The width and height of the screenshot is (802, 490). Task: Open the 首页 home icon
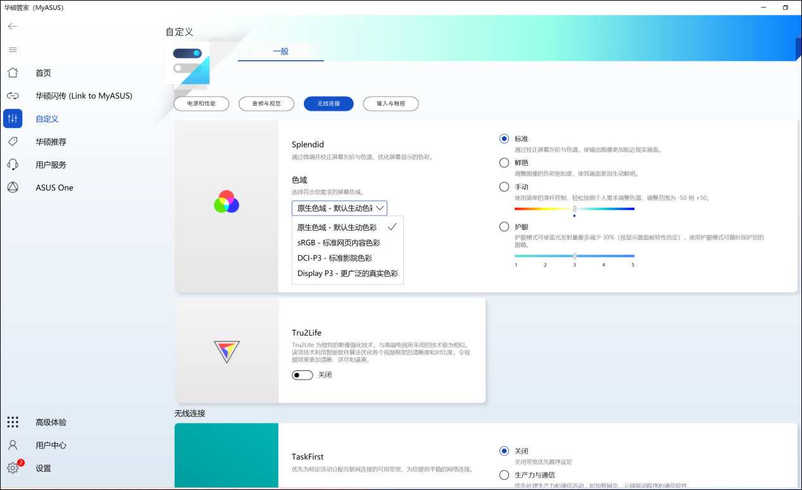coord(13,73)
